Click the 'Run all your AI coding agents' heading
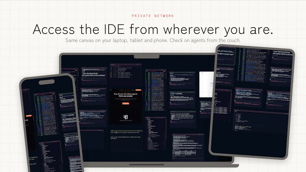The image size is (306, 172). pos(126,95)
